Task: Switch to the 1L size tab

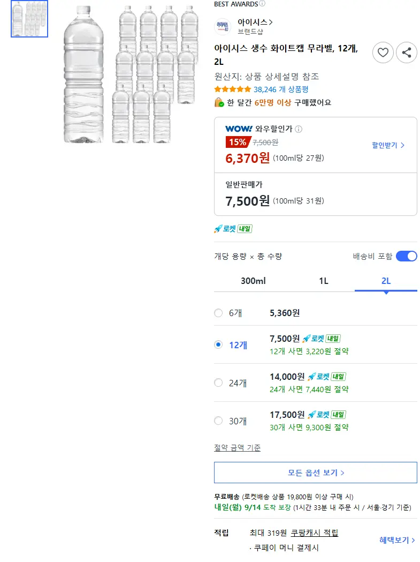Action: click(x=324, y=281)
